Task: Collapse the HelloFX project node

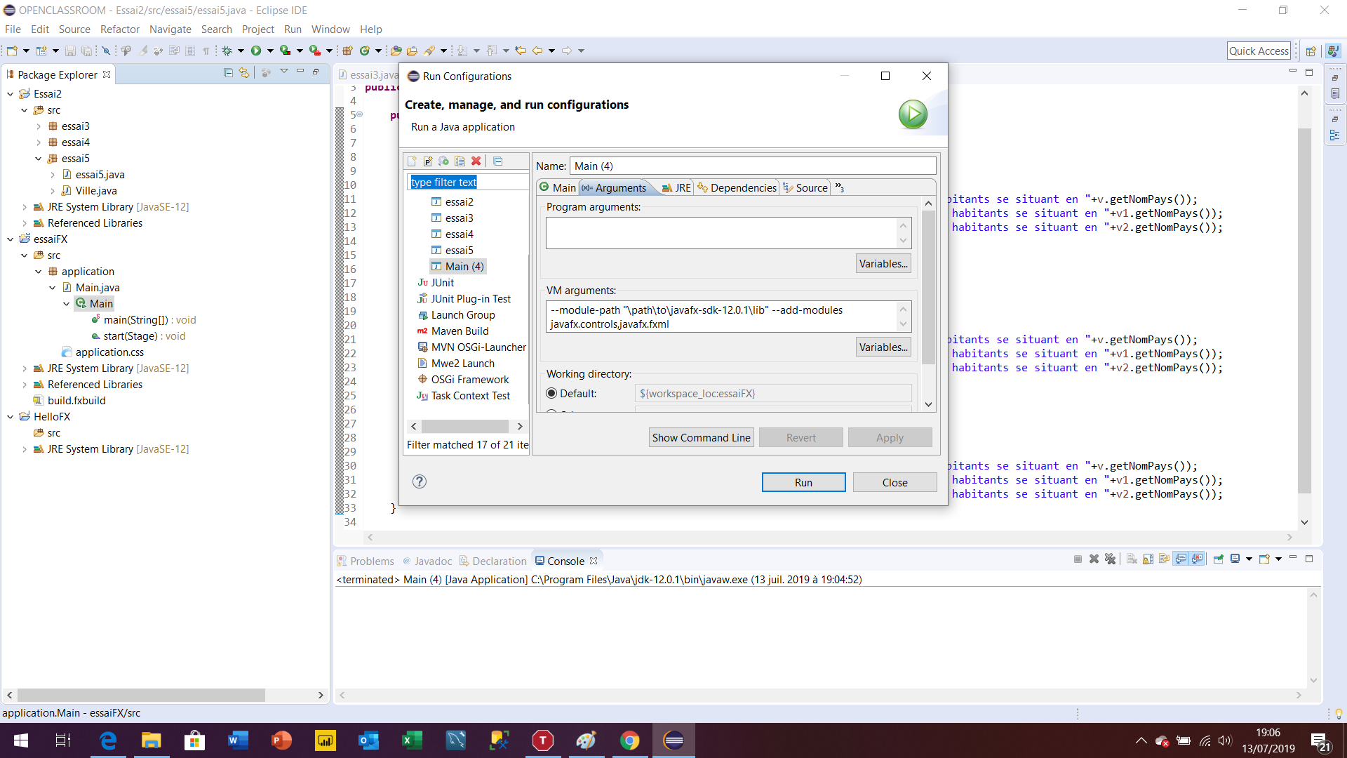Action: pyautogui.click(x=11, y=417)
